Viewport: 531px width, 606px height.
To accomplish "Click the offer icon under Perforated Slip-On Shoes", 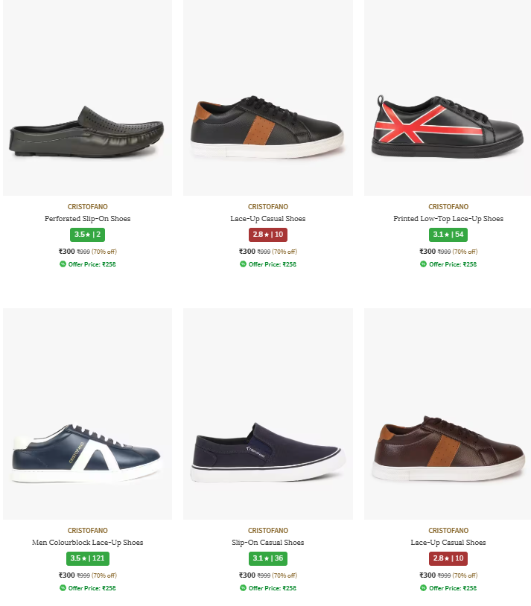I will pos(63,264).
